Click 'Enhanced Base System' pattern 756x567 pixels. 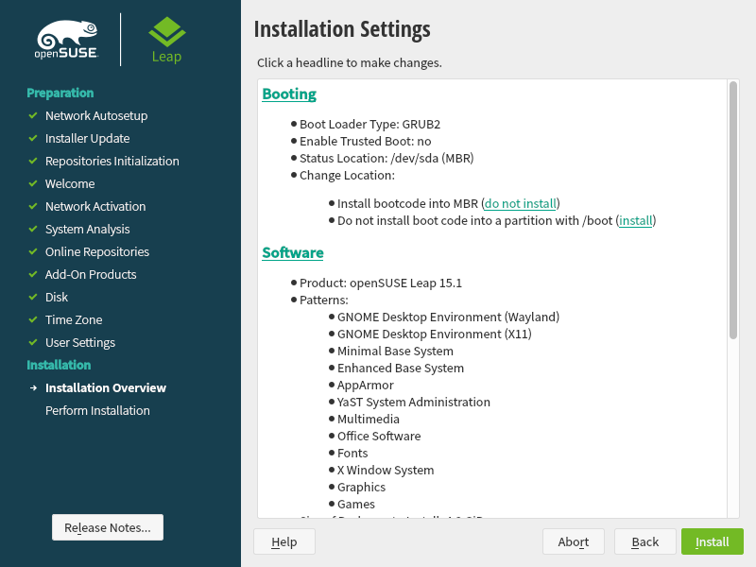pyautogui.click(x=401, y=368)
